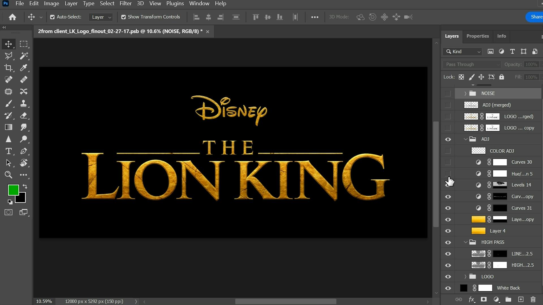
Task: Hide the White Back layer
Action: (x=448, y=288)
